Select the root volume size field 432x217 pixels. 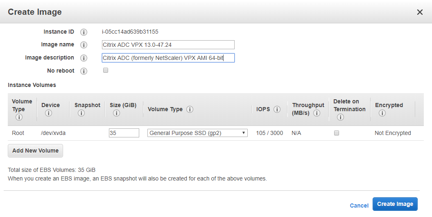pos(124,133)
